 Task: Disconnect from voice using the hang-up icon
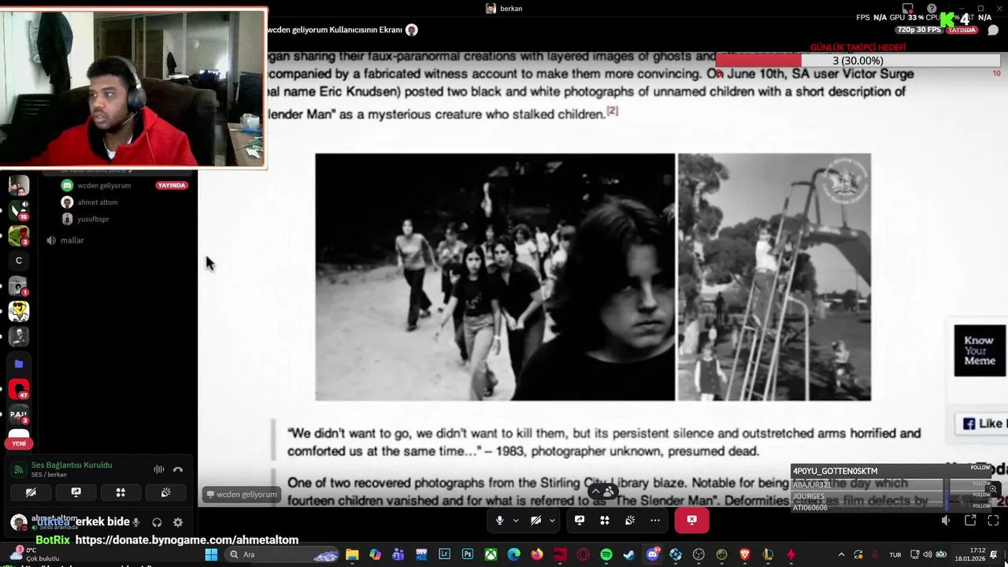(178, 469)
